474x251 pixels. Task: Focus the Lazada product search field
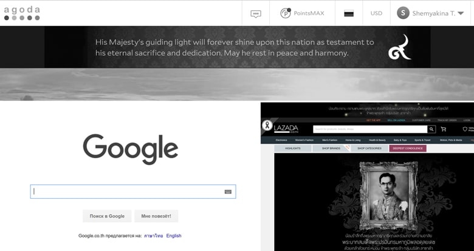pyautogui.click(x=370, y=129)
